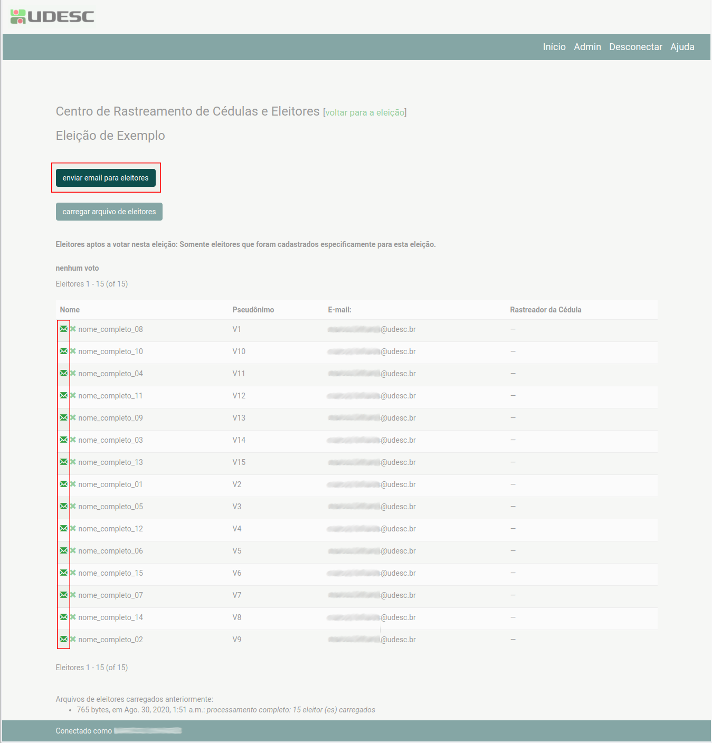The height and width of the screenshot is (743, 712).
Task: Remove voter nome_completo_01 with X icon
Action: pyautogui.click(x=73, y=484)
